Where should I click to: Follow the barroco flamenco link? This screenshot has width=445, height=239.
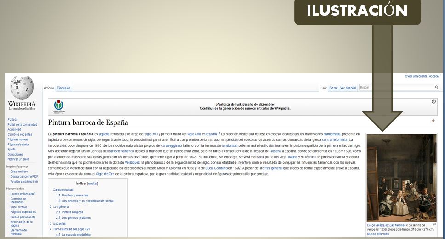tap(121, 151)
